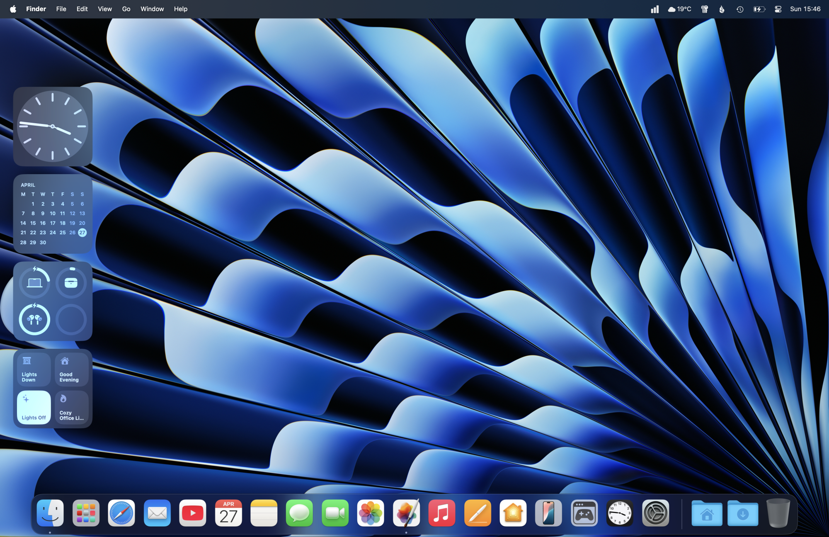This screenshot has height=537, width=829.
Task: Open the Music app icon
Action: click(x=441, y=513)
